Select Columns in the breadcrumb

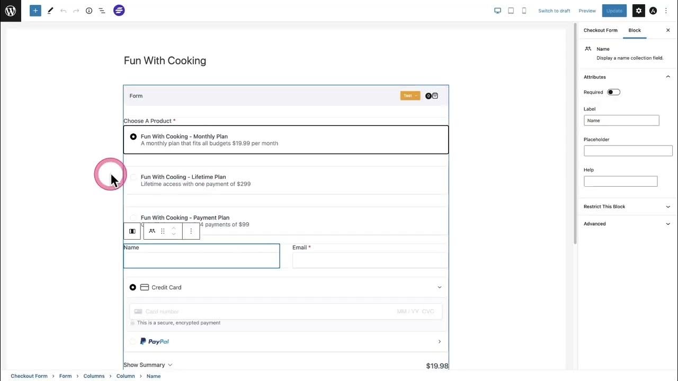click(x=94, y=376)
